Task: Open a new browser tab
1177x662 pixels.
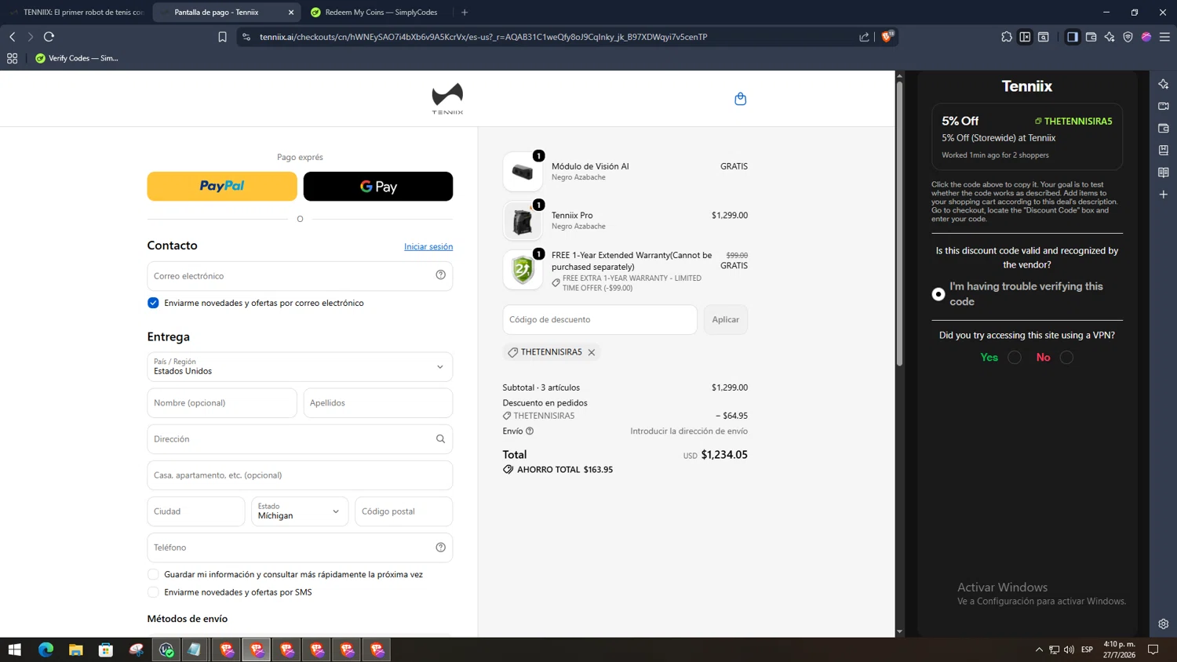Action: point(465,13)
